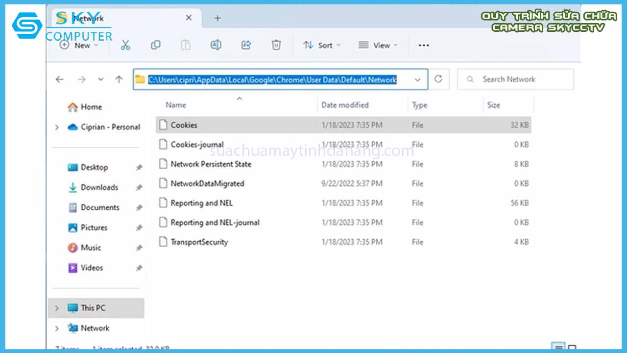Screen dimensions: 627x353
Task: Open Desktop in quick access
Action: (88, 167)
